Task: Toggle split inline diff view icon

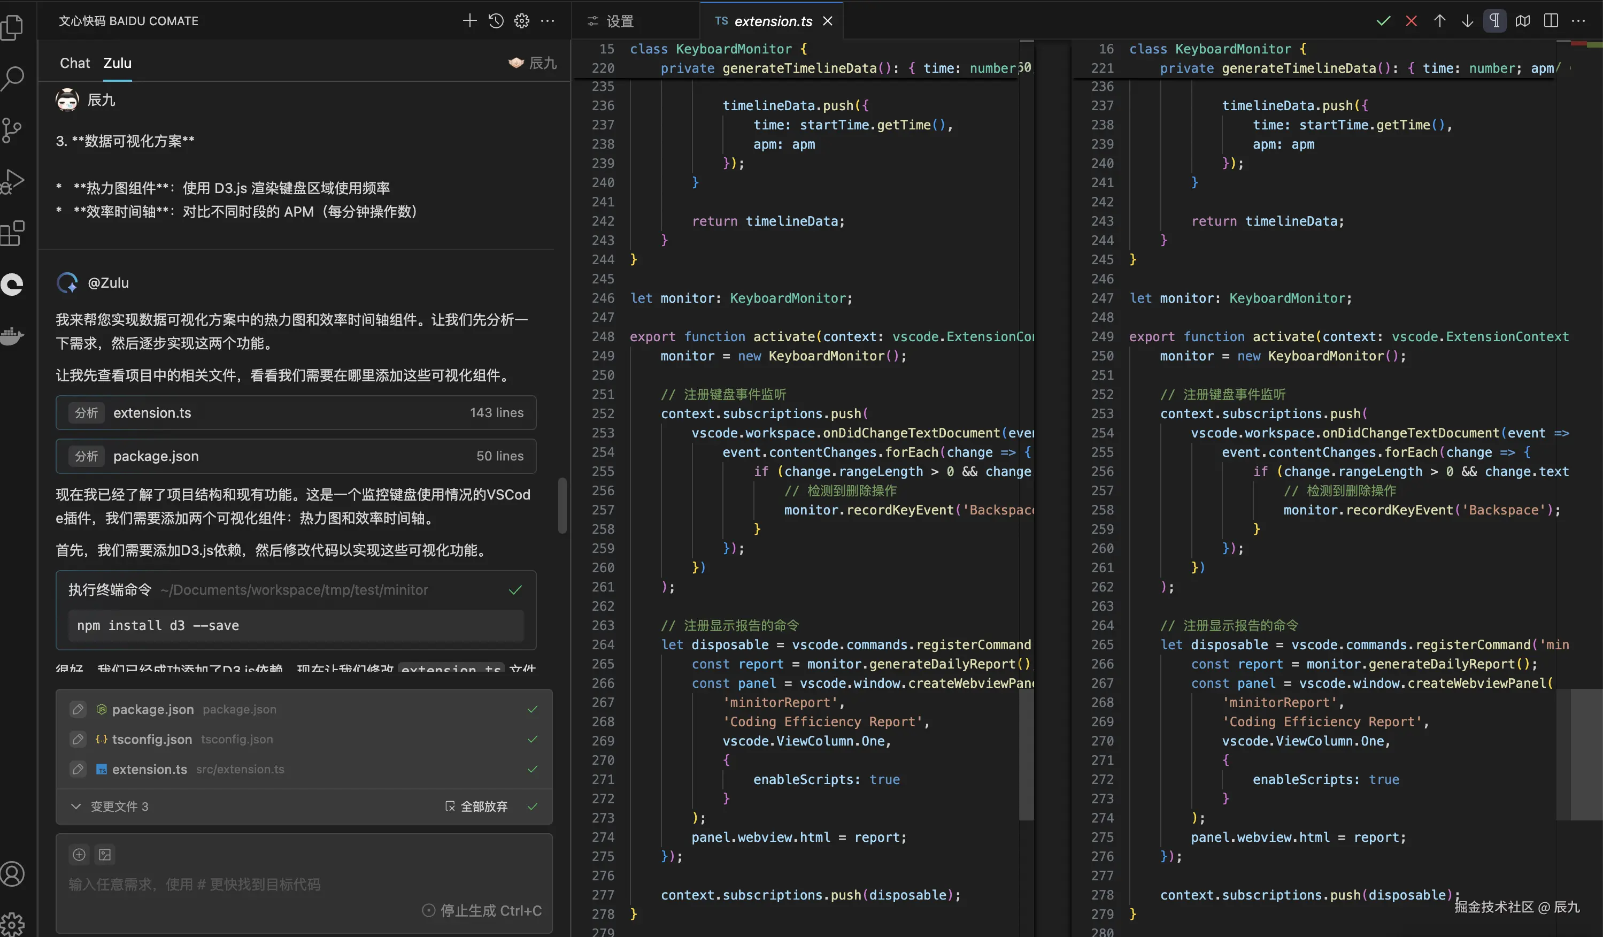Action: pos(1551,21)
